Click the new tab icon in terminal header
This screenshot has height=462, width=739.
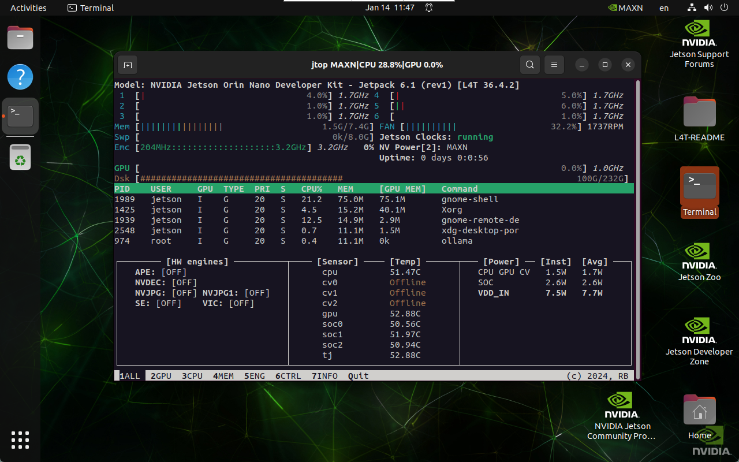tap(128, 65)
